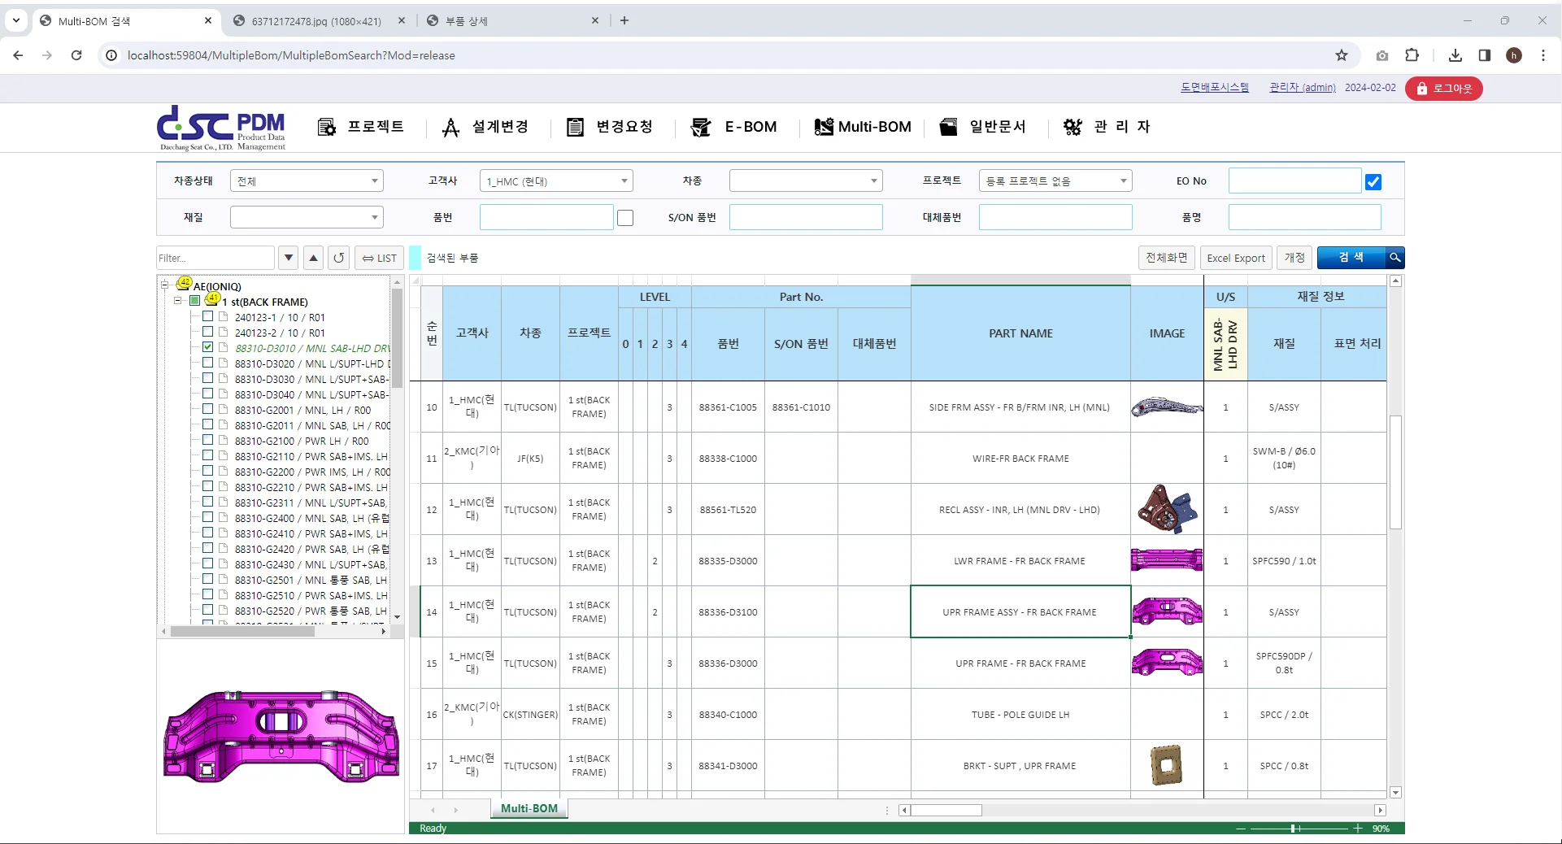Viewport: 1562px width, 844px height.
Task: Uncheck the 88310-D3010 tree item
Action: click(x=208, y=347)
